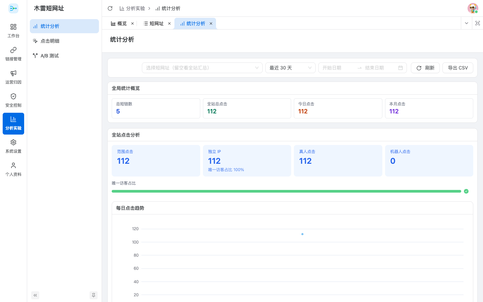This screenshot has height=302, width=483.
Task: Click the 结束日期 input field
Action: (380, 68)
